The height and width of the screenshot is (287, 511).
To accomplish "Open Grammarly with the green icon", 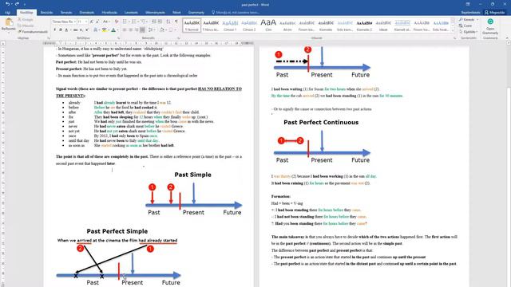I will 490,22.
